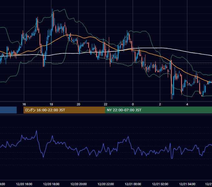212x187 pixels.
Task: Click the 12/21 04:00 date label
Action: coord(187,184)
